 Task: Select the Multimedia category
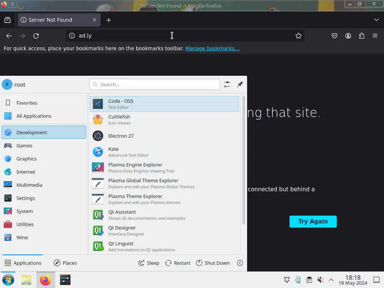click(x=44, y=185)
